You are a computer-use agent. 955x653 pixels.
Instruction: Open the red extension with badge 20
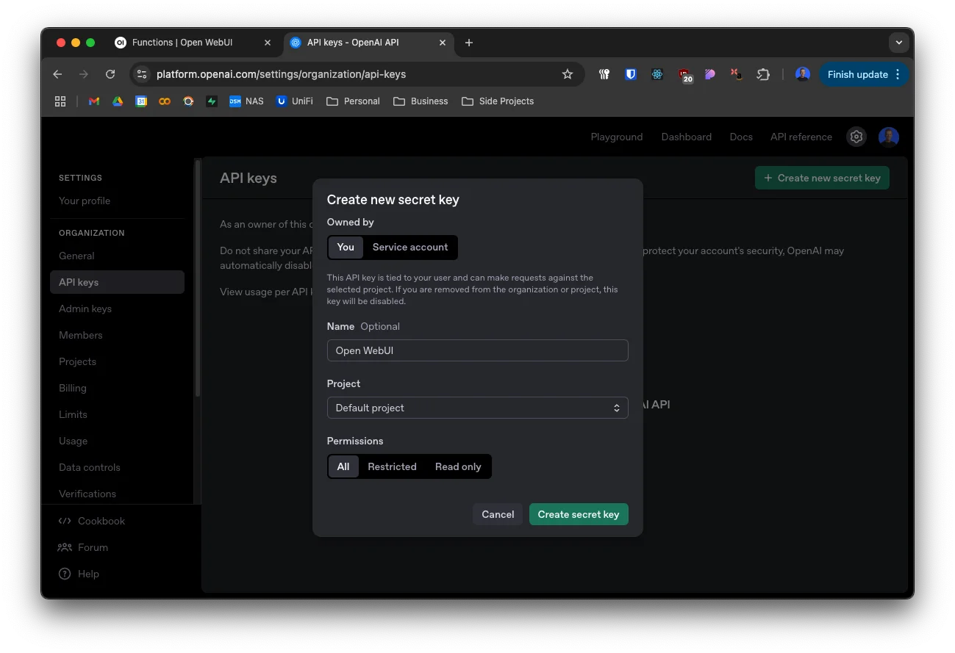684,75
